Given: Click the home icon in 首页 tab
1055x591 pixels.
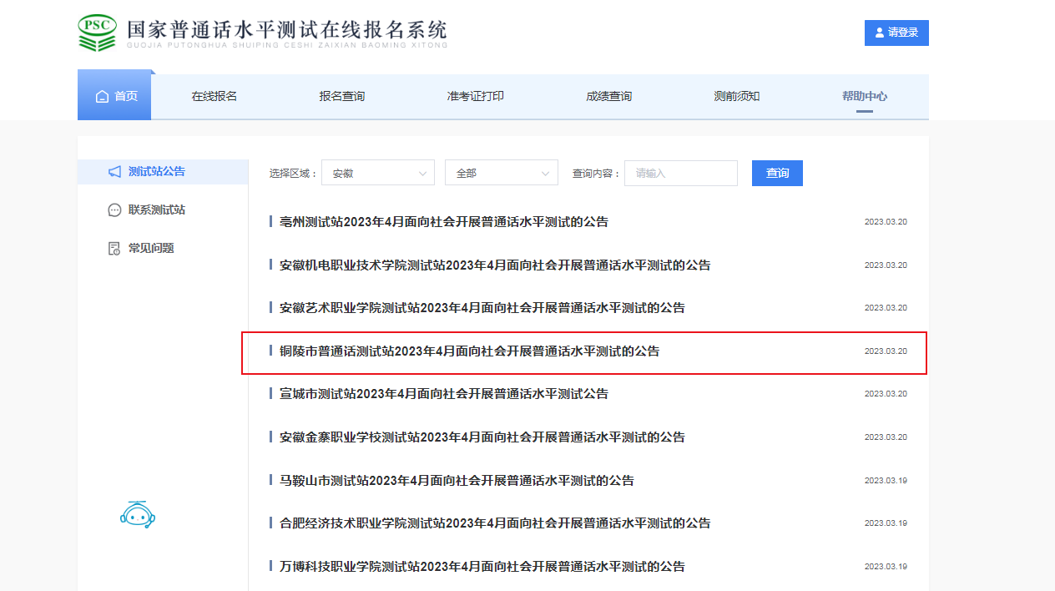Looking at the screenshot, I should [x=103, y=97].
